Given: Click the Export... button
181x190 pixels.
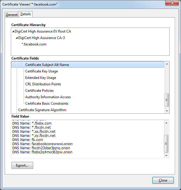Looking at the screenshot, I should (22, 165).
